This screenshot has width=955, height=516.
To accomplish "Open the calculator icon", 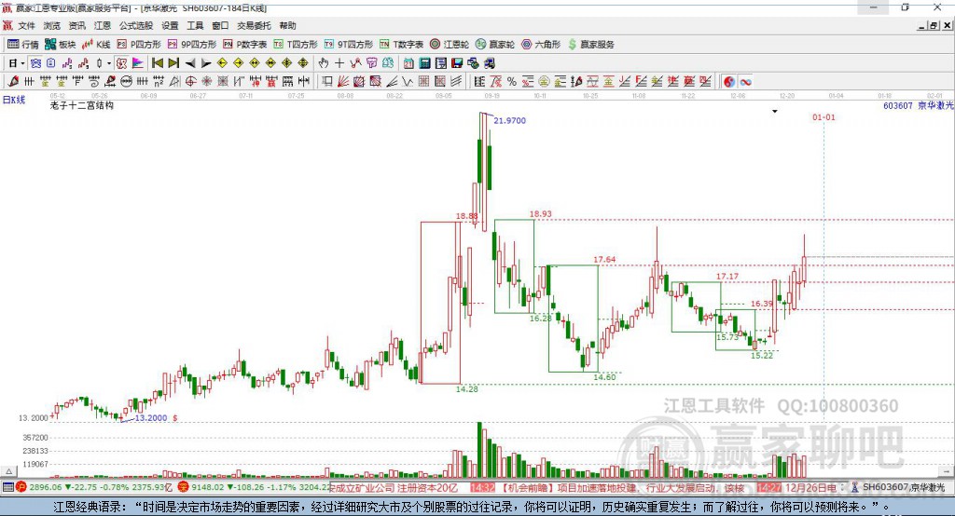I will point(424,63).
